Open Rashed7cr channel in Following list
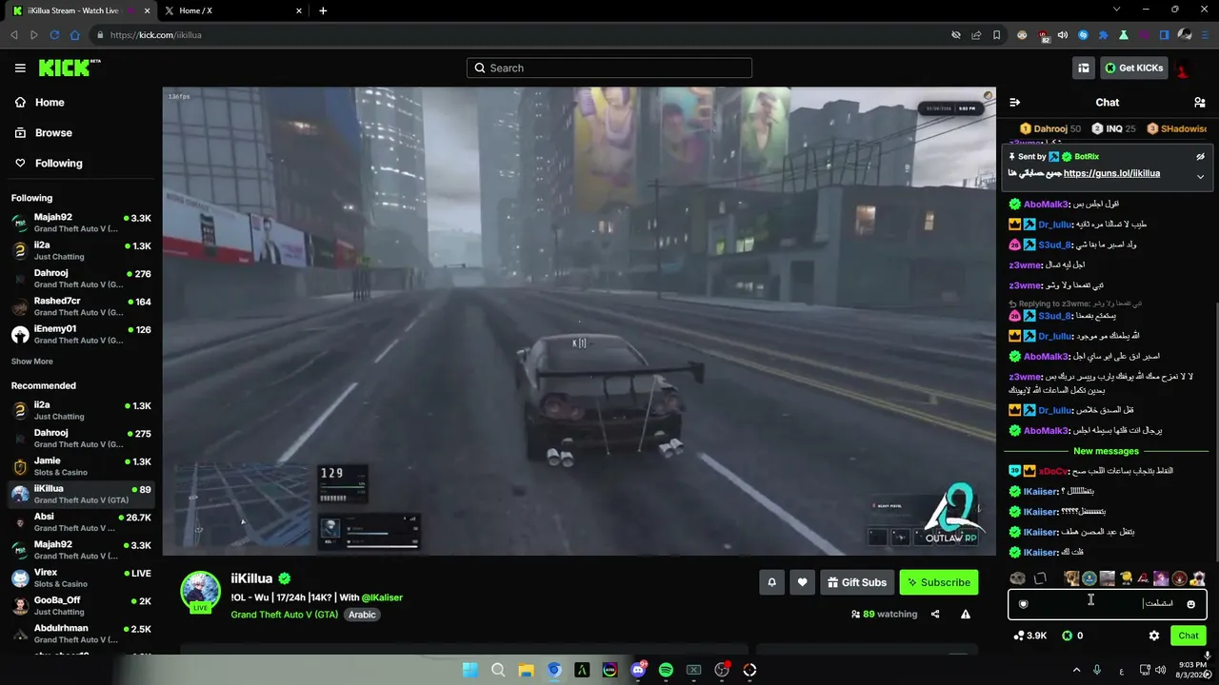The width and height of the screenshot is (1219, 685). [x=81, y=306]
